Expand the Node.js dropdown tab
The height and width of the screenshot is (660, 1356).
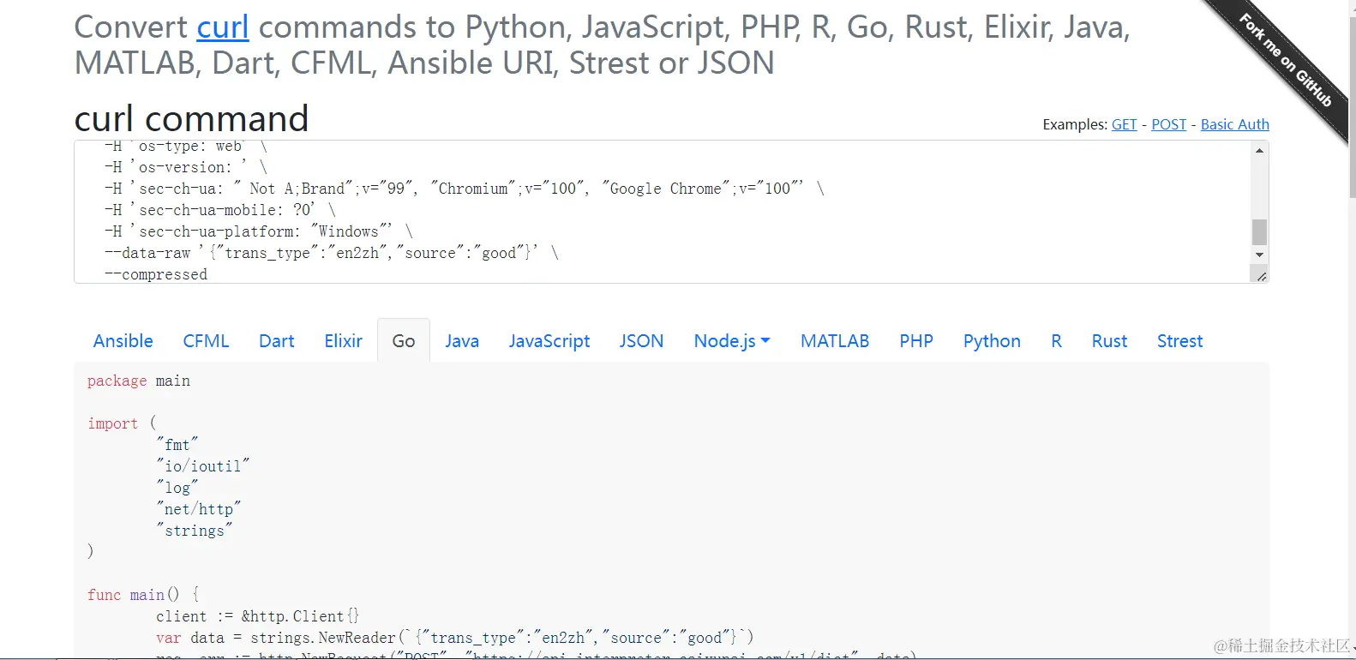point(732,341)
